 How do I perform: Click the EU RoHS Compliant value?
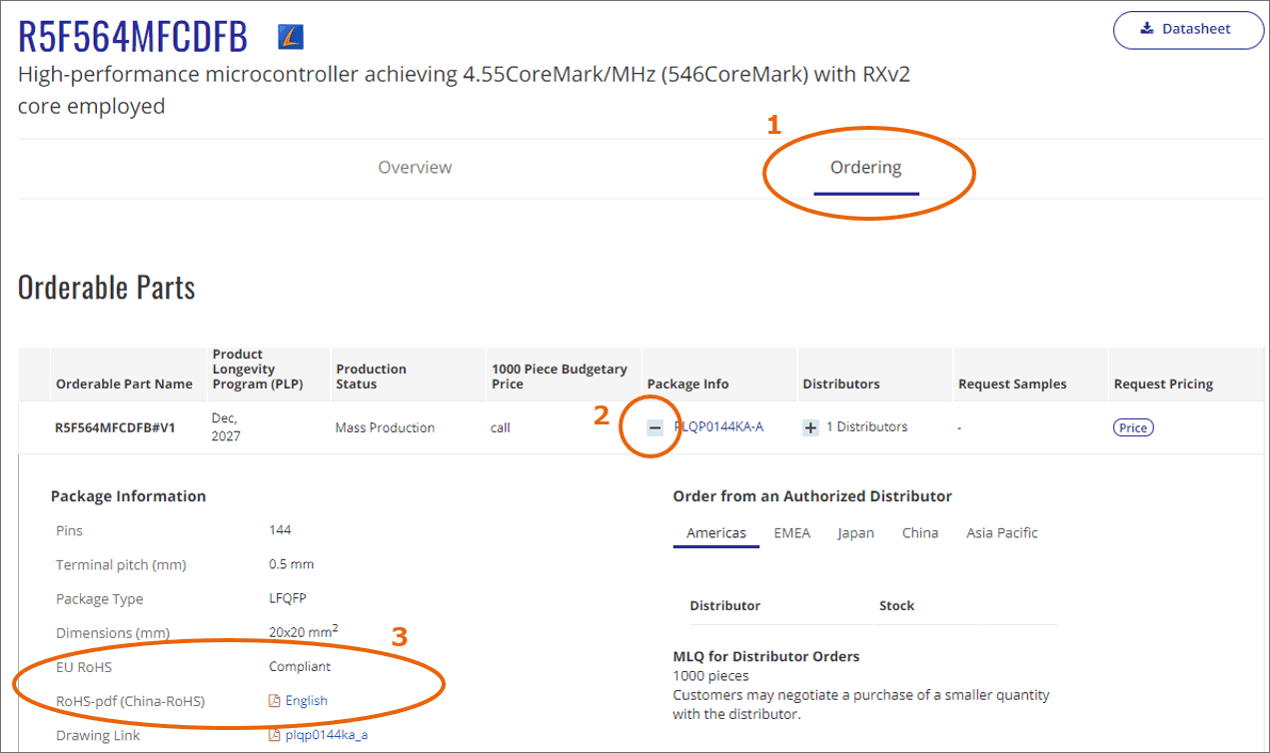click(300, 666)
